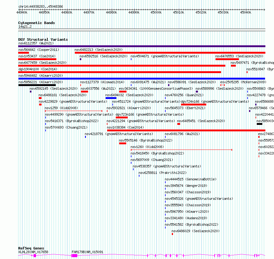
Task: Click nsv5541582 (ByrskaBishop2022) label
Action: click(191, 224)
